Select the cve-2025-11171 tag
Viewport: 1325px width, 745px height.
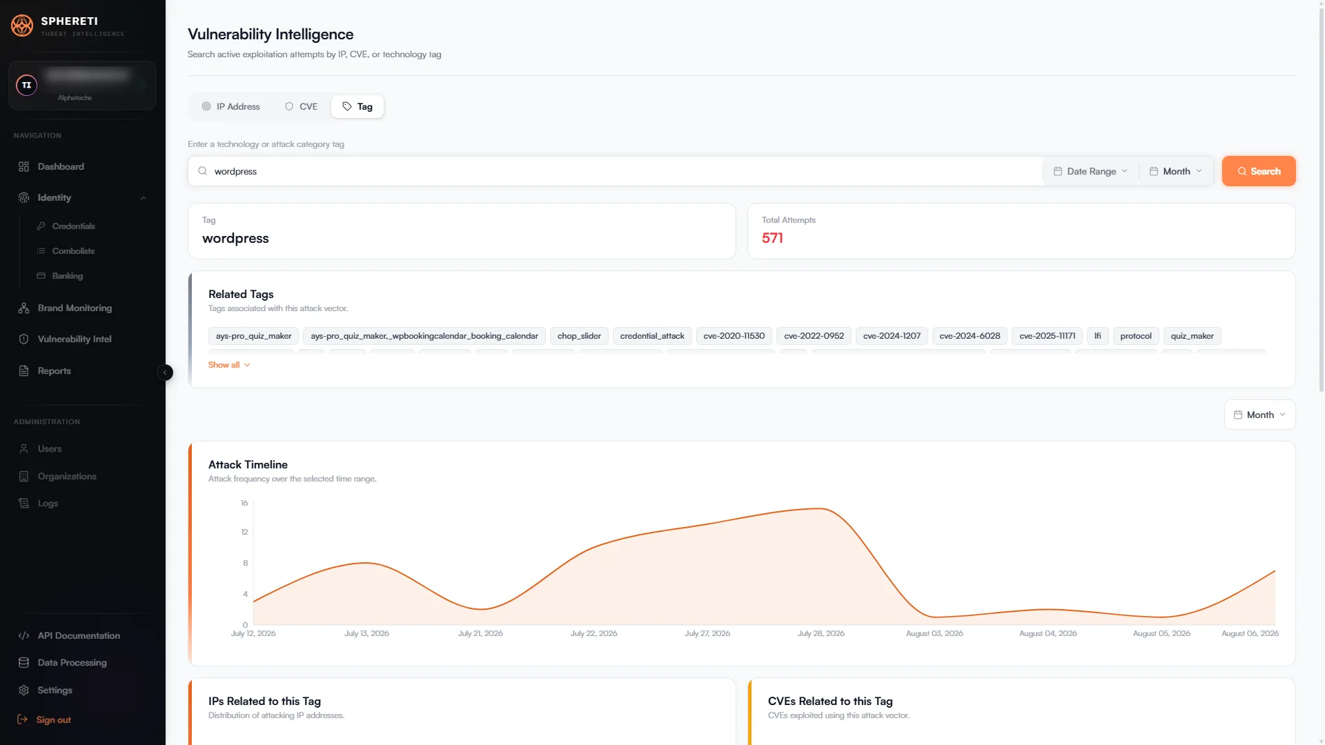(x=1048, y=336)
